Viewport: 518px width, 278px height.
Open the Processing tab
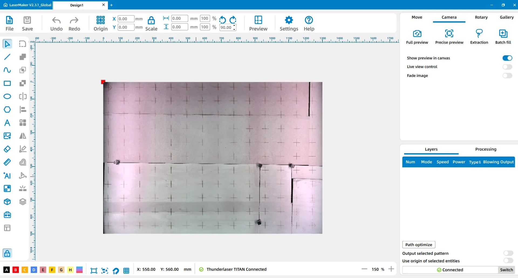coord(486,149)
